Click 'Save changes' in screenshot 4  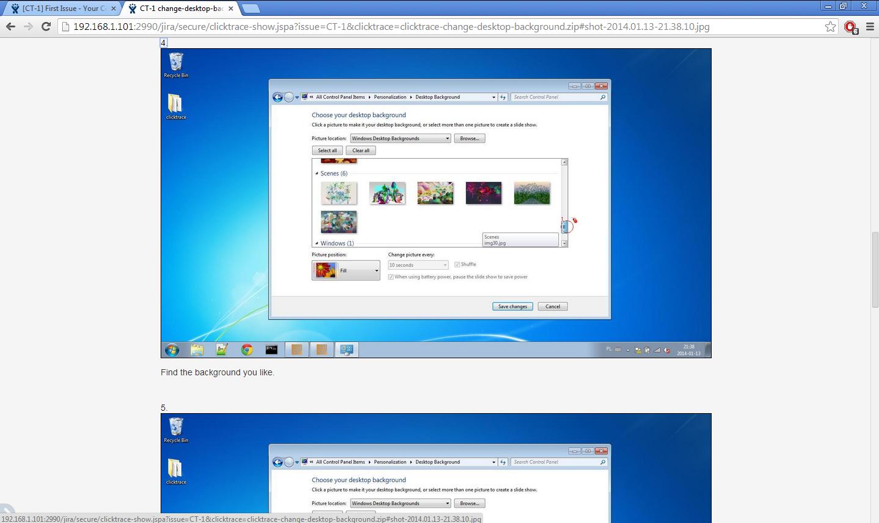coord(512,306)
